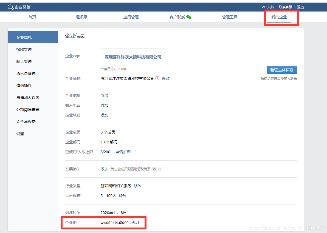Click the 企业信息 page heading
The image size is (327, 233).
[75, 36]
